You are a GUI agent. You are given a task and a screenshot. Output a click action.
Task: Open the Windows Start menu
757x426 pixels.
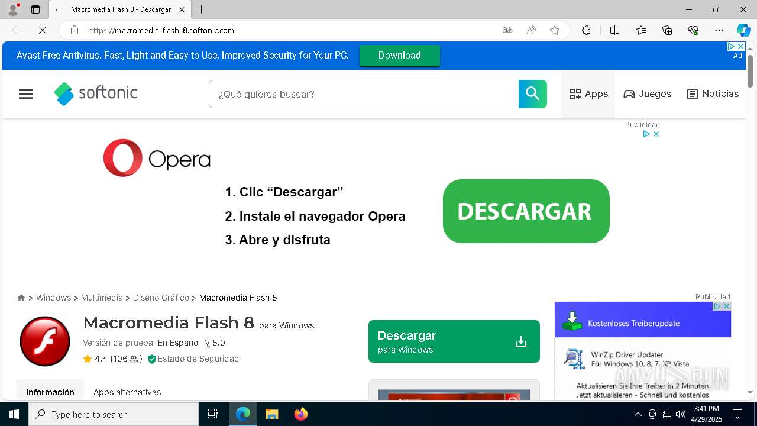tap(14, 414)
